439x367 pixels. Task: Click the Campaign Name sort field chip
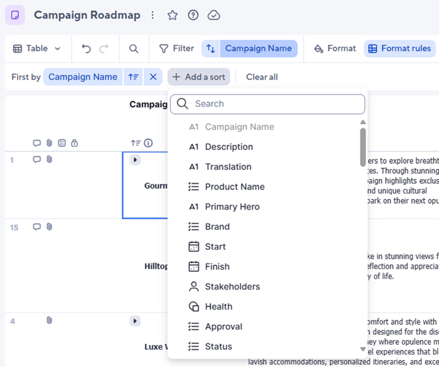point(83,76)
